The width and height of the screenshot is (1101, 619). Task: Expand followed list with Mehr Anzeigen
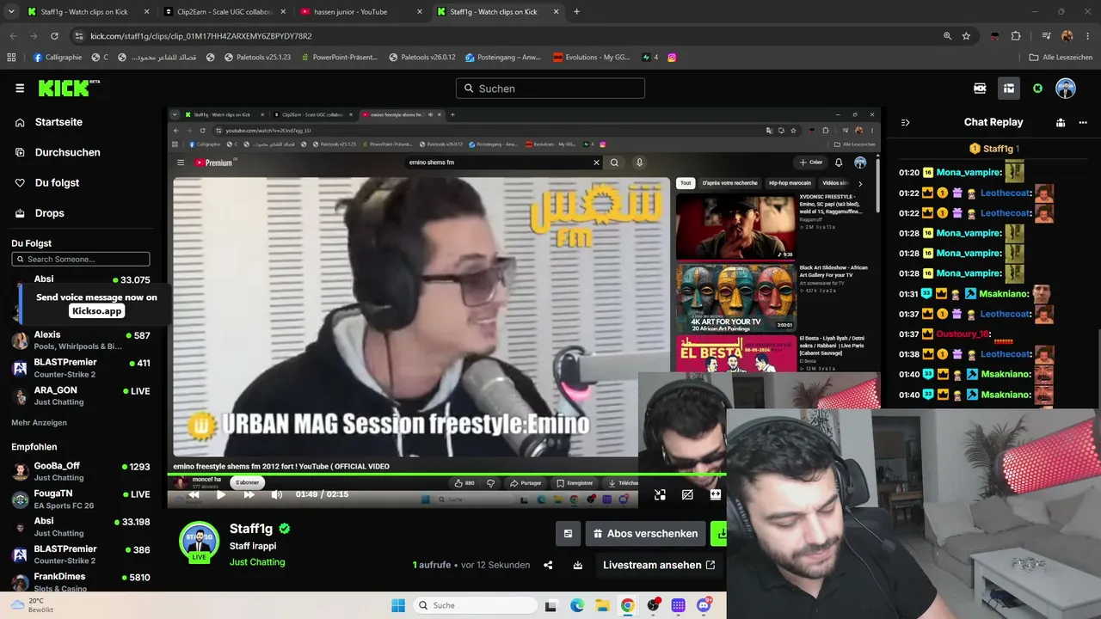point(39,423)
